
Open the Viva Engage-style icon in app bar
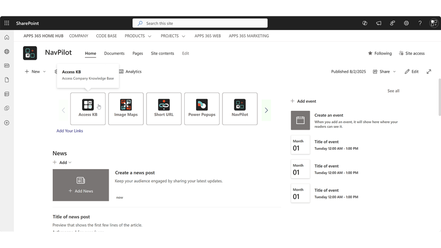pos(7,108)
